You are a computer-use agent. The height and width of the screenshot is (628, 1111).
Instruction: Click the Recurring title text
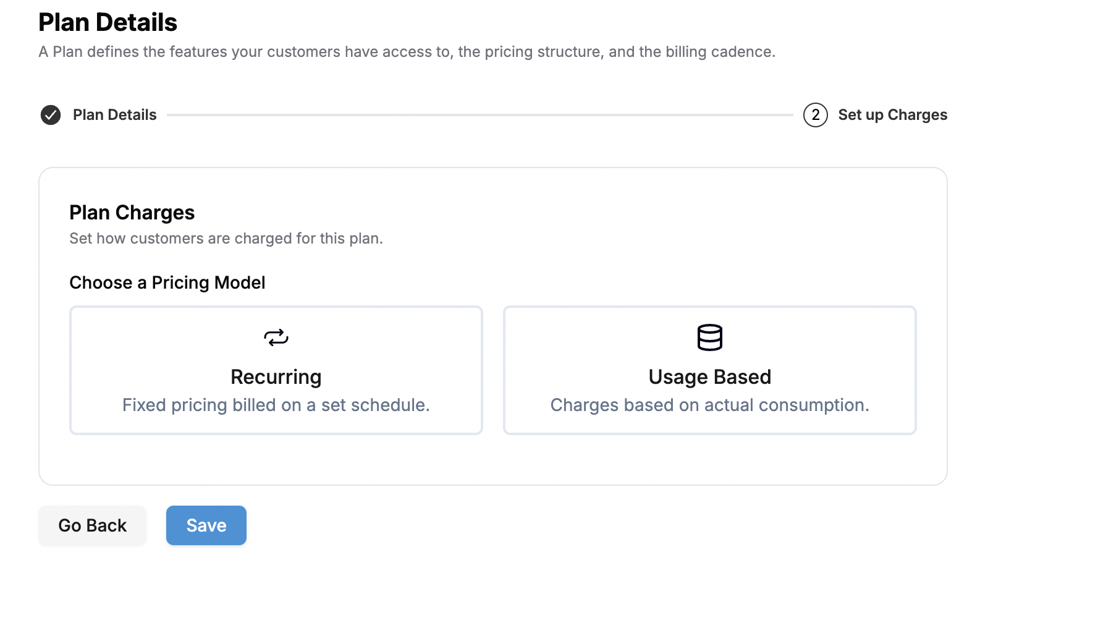tap(276, 377)
